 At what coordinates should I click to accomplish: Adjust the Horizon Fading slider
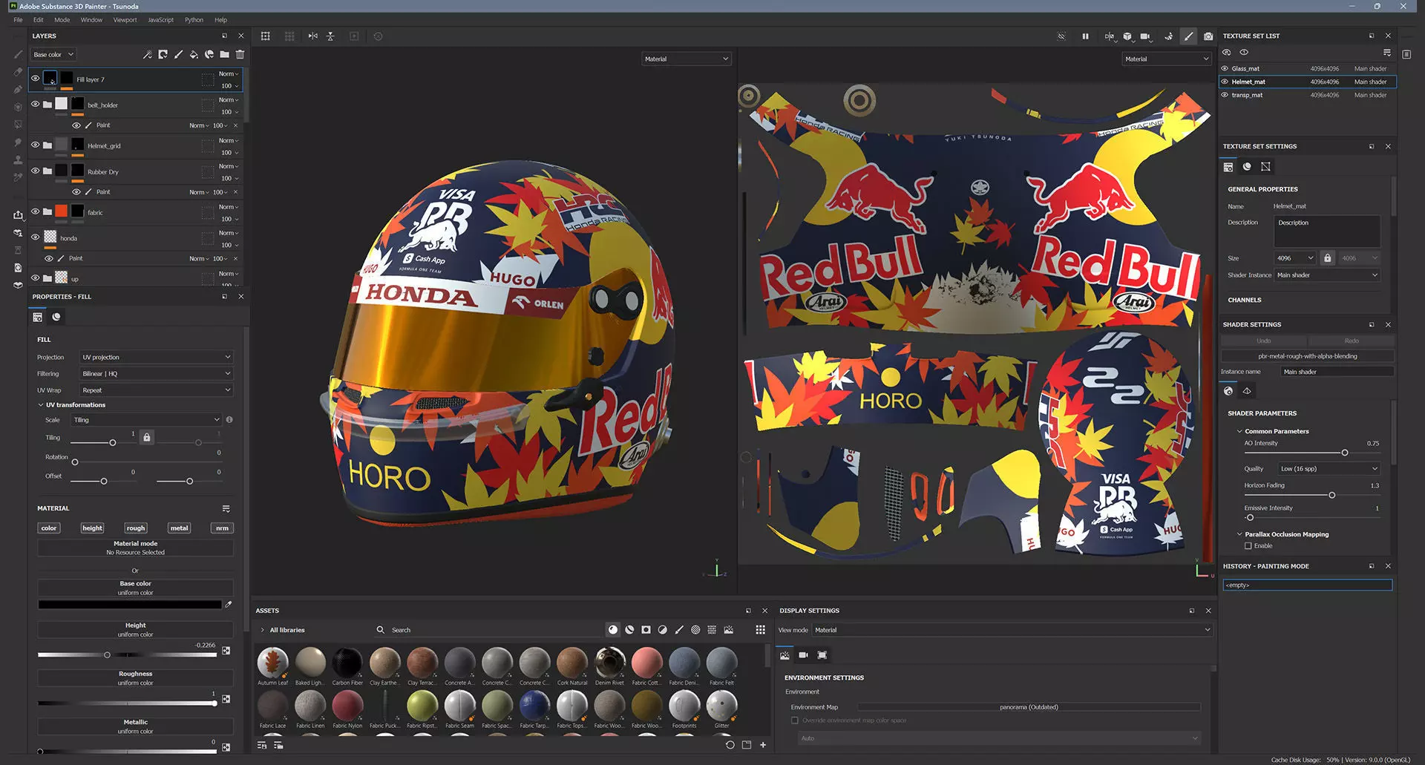click(x=1331, y=495)
